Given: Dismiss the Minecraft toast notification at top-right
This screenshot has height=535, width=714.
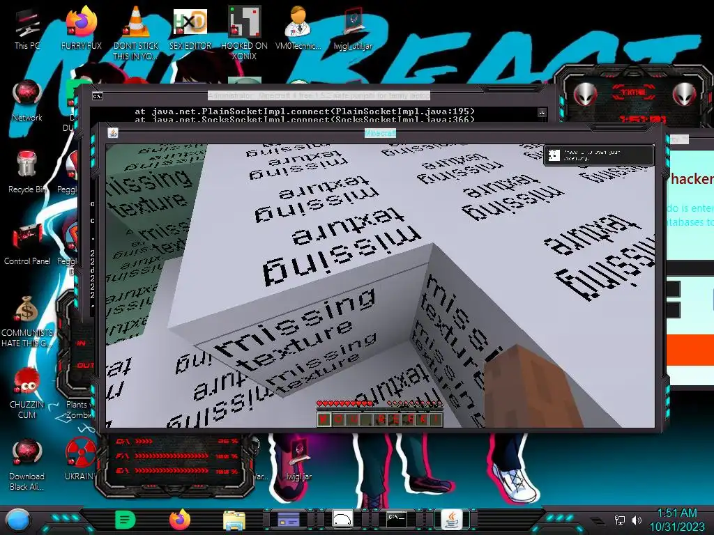Looking at the screenshot, I should 599,155.
